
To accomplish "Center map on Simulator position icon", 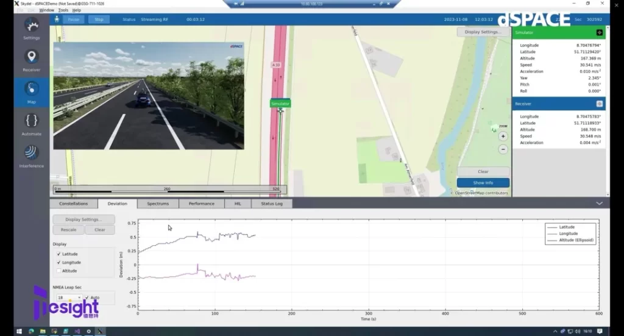I will pyautogui.click(x=599, y=32).
